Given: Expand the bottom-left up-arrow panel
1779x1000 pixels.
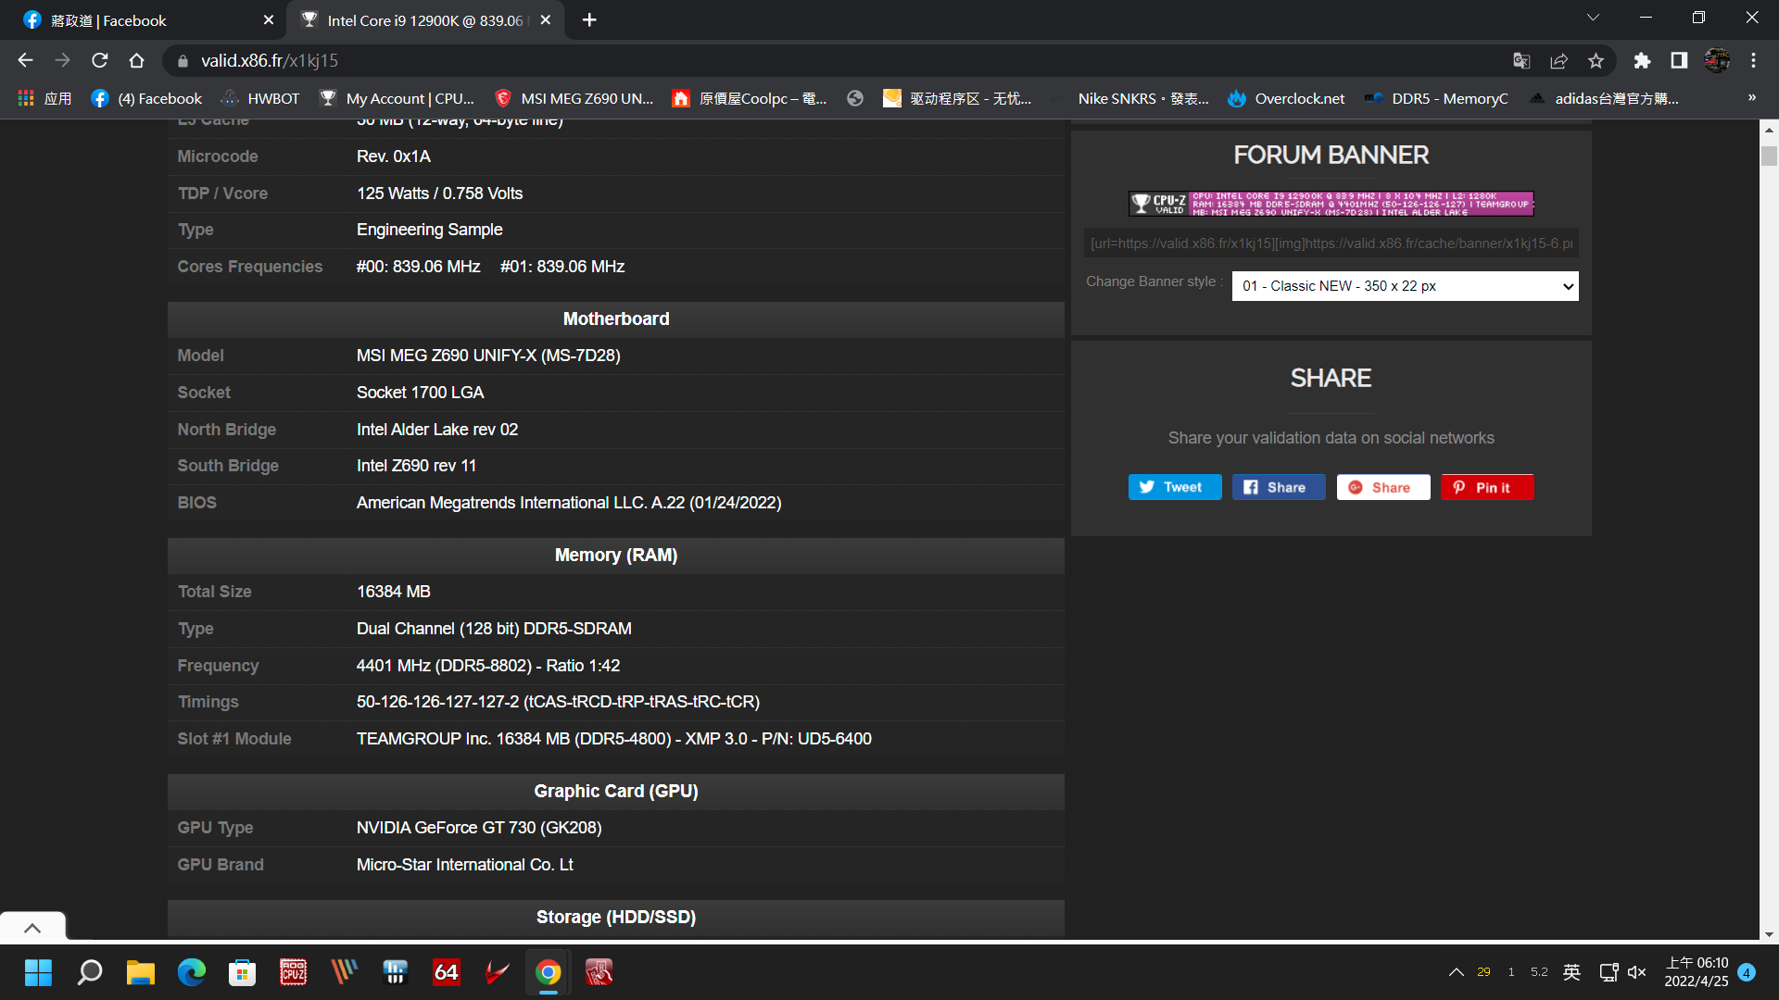Looking at the screenshot, I should 32,927.
